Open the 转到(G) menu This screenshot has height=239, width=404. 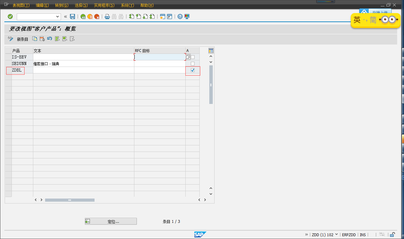[x=62, y=5]
